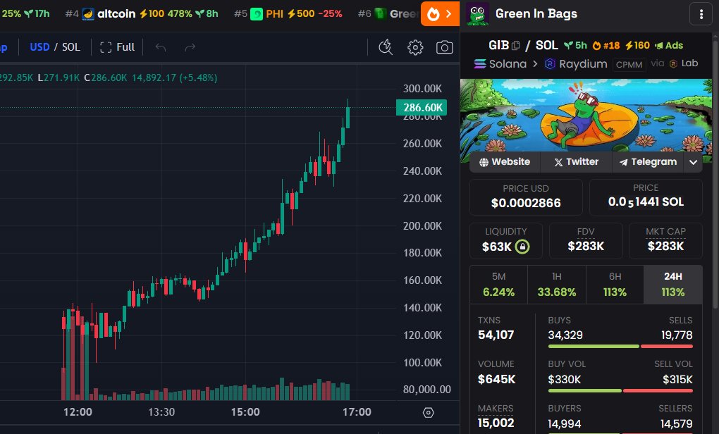Copy the GIB token address
This screenshot has width=719, height=434.
click(516, 45)
